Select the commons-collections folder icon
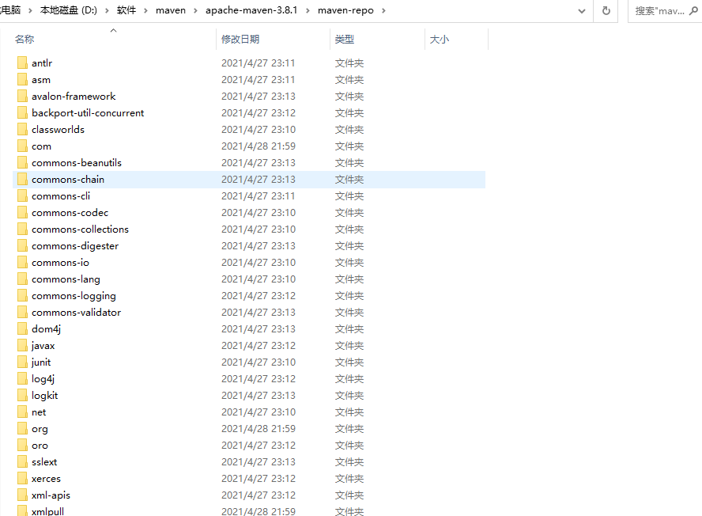Screen dimensions: 702x516 pos(22,229)
